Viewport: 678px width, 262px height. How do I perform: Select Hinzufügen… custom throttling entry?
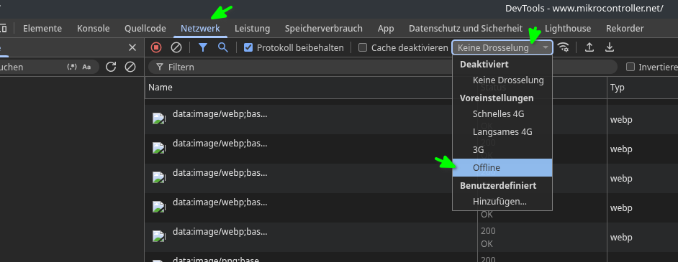pyautogui.click(x=502, y=201)
